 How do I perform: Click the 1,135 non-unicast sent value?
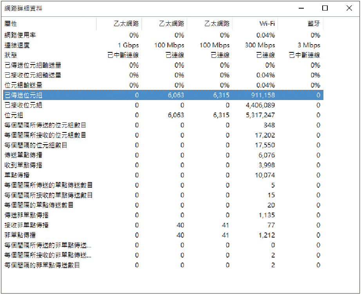267,215
